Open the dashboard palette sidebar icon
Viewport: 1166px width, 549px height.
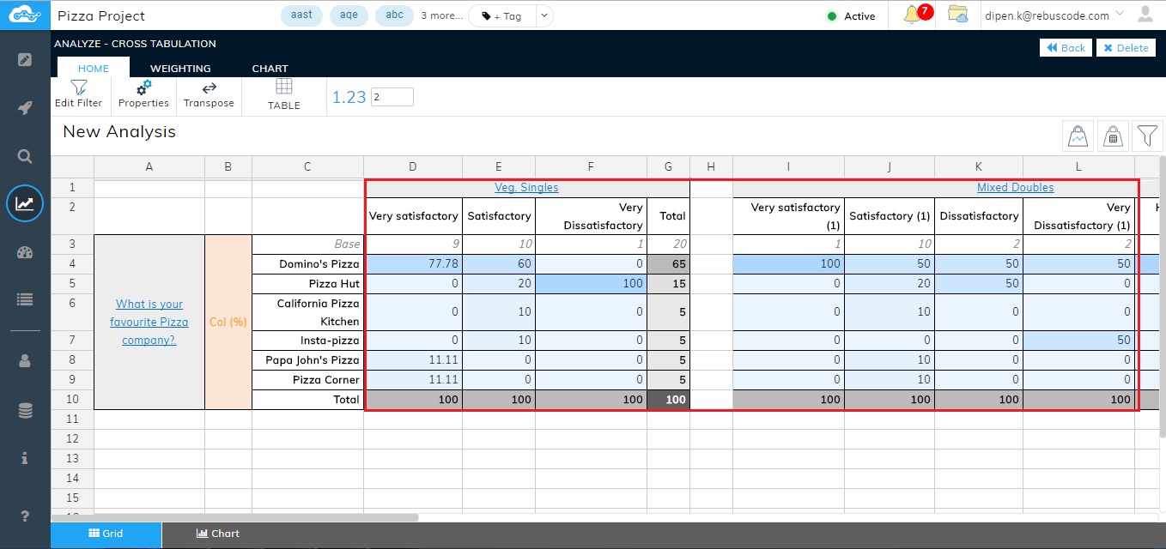[x=25, y=252]
